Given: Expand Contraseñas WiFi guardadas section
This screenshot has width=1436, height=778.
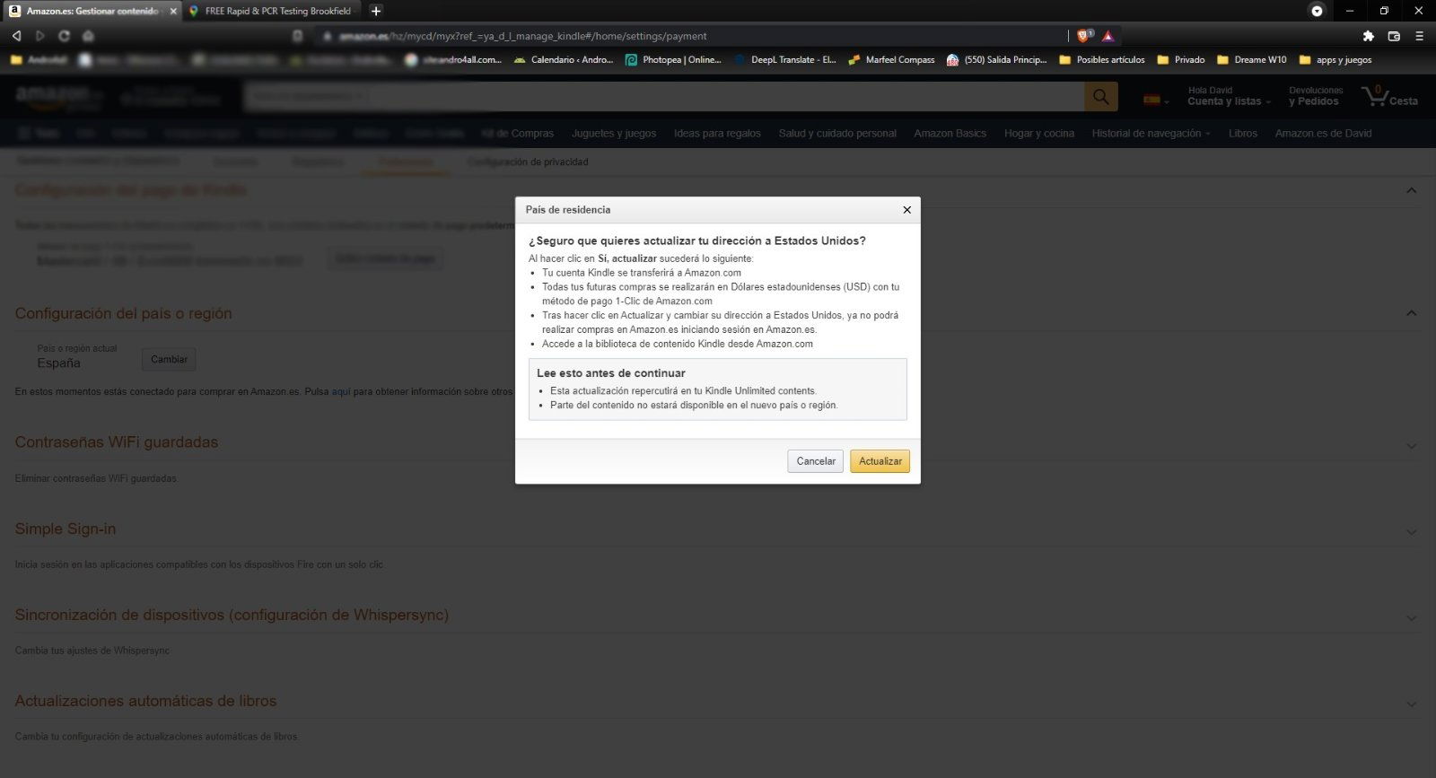Looking at the screenshot, I should pyautogui.click(x=1411, y=446).
